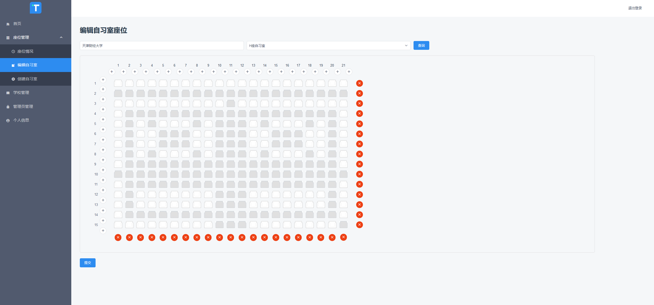The width and height of the screenshot is (654, 305).
Task: Delete seat row 15 with red X
Action: coord(359,225)
